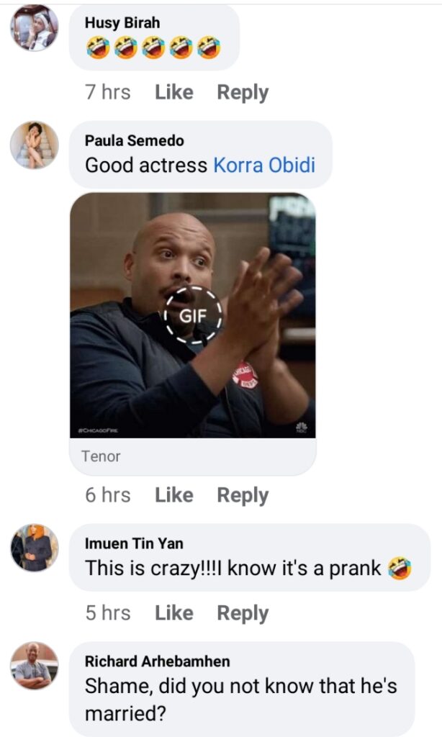The height and width of the screenshot is (737, 442).
Task: Reply to Husy Birah's comment
Action: click(x=243, y=93)
